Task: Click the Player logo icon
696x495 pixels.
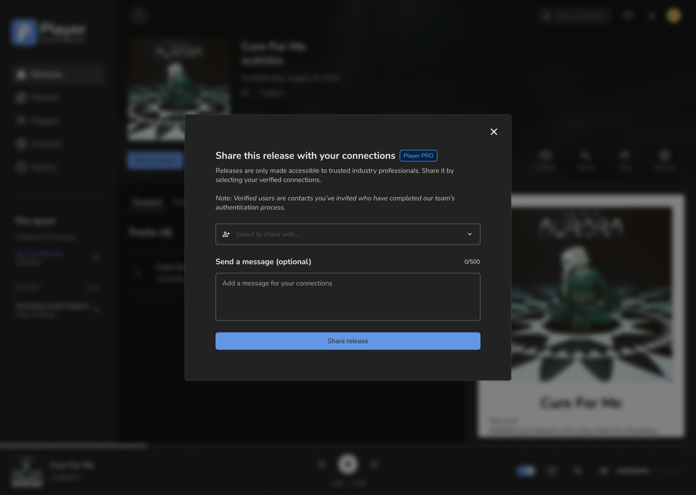Action: (x=24, y=32)
